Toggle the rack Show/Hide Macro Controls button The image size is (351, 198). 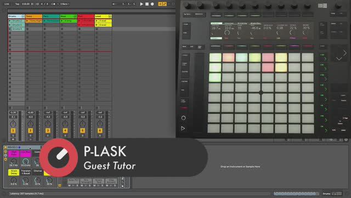coord(5,151)
